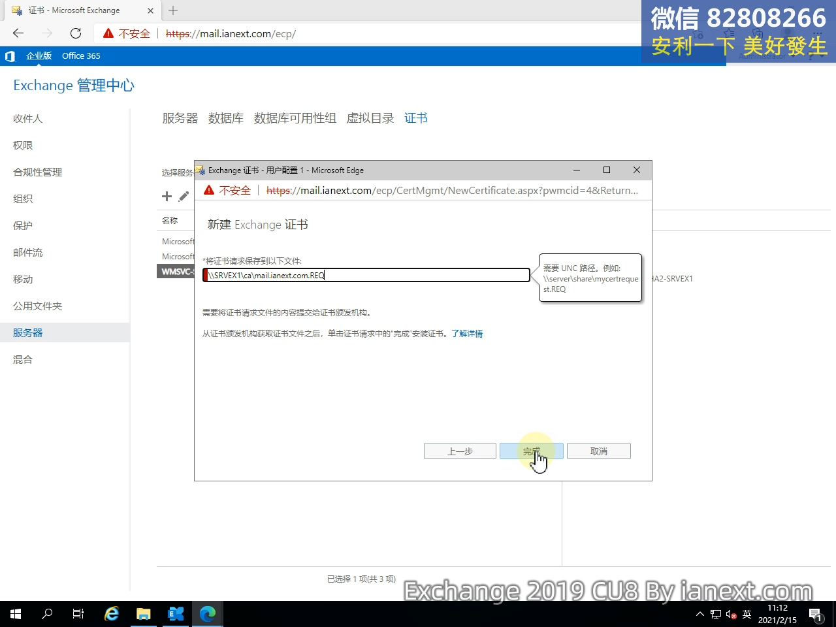Image resolution: width=836 pixels, height=627 pixels.
Task: Click the muted volume icon in tray
Action: [731, 614]
